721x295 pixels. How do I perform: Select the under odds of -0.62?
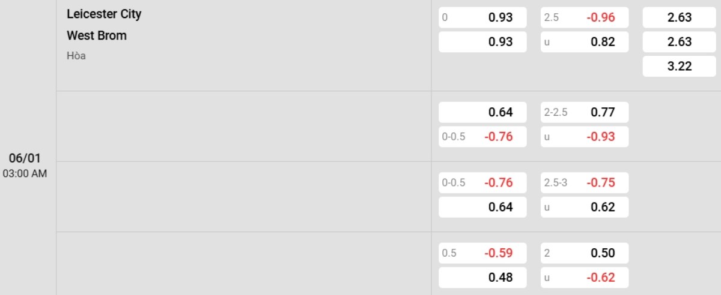pos(585,278)
